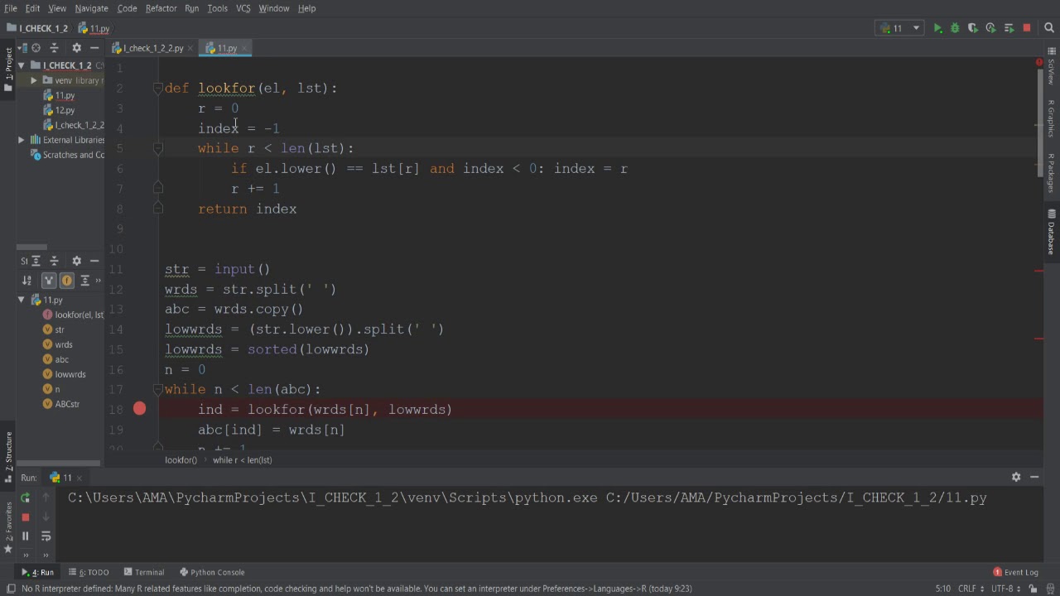Open the Structure panel settings gear
Image resolution: width=1060 pixels, height=596 pixels.
point(77,260)
